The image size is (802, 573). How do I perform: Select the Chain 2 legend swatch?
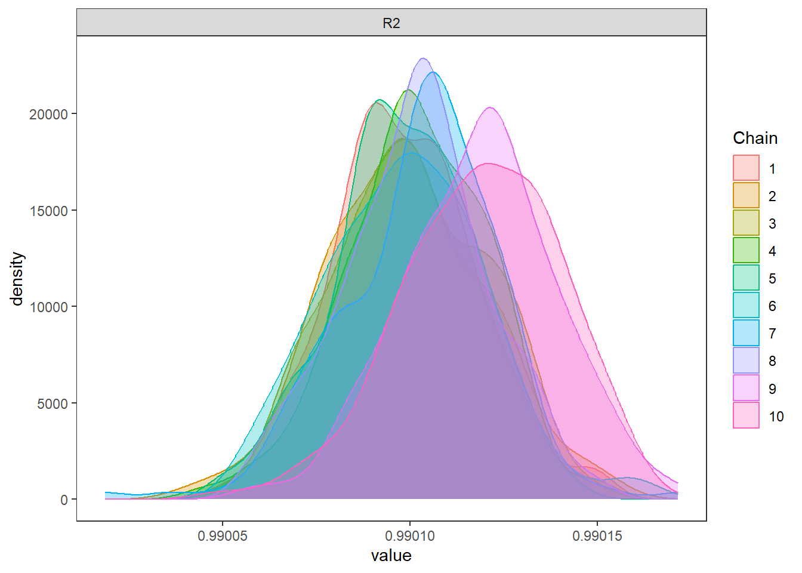746,195
